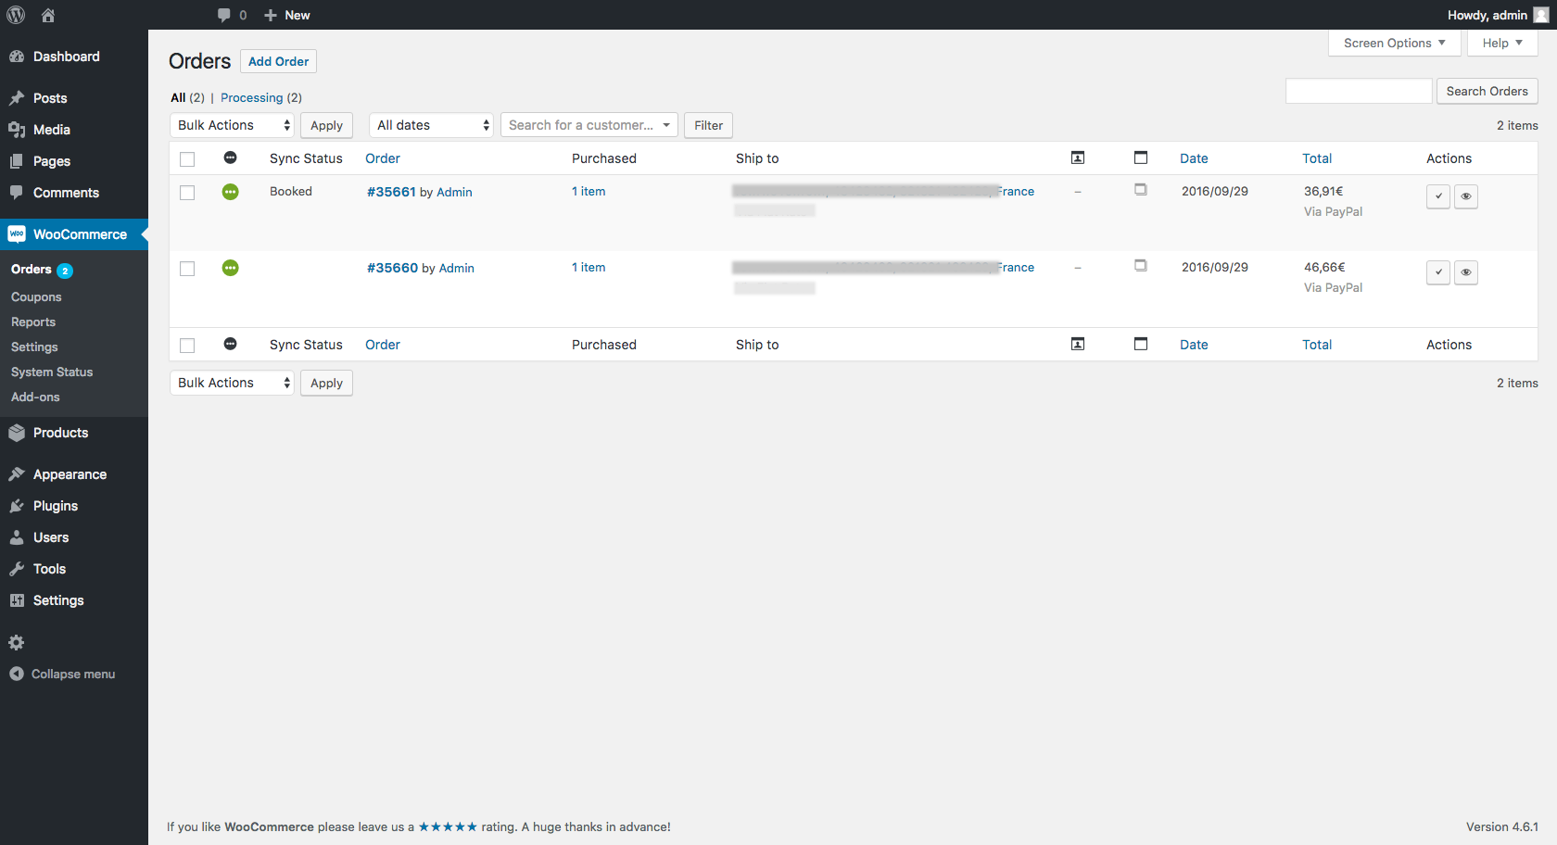Click customer message column icon in header
This screenshot has height=845, width=1557.
(x=1078, y=158)
